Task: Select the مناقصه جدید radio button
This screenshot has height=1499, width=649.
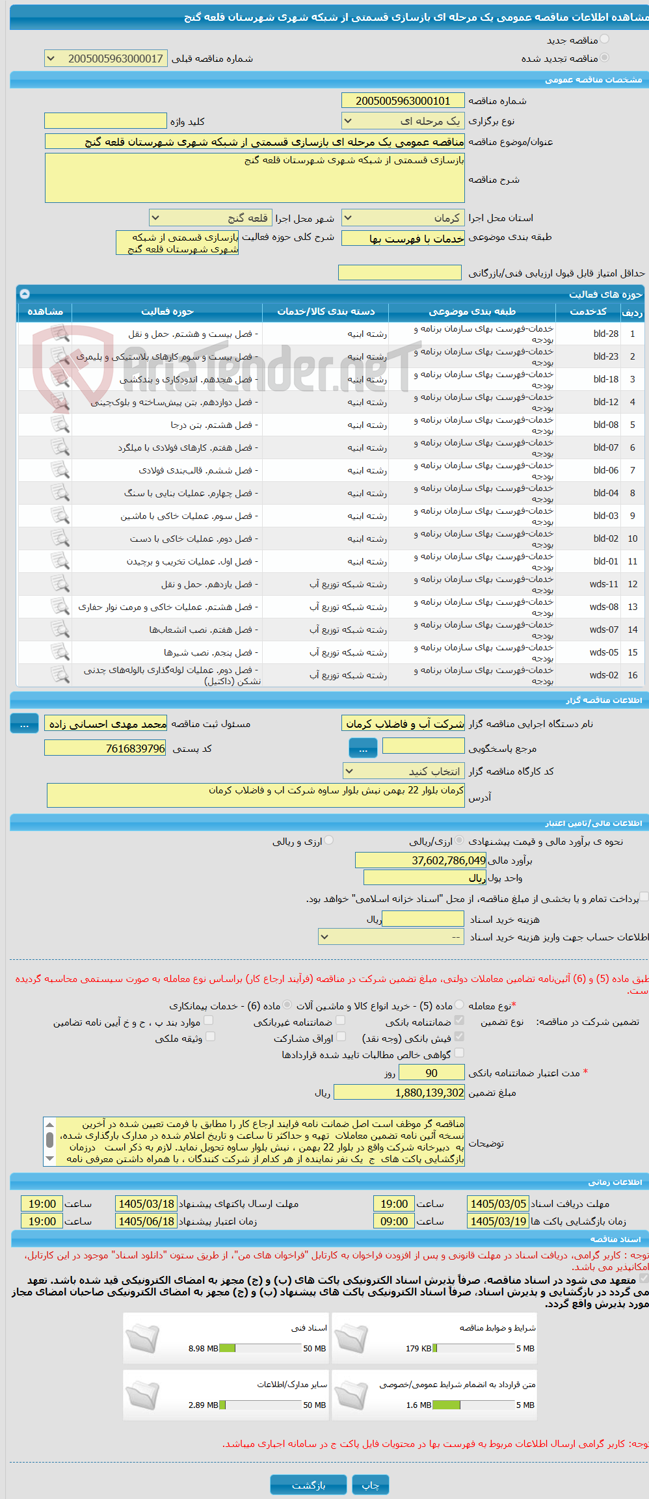Action: pos(605,40)
